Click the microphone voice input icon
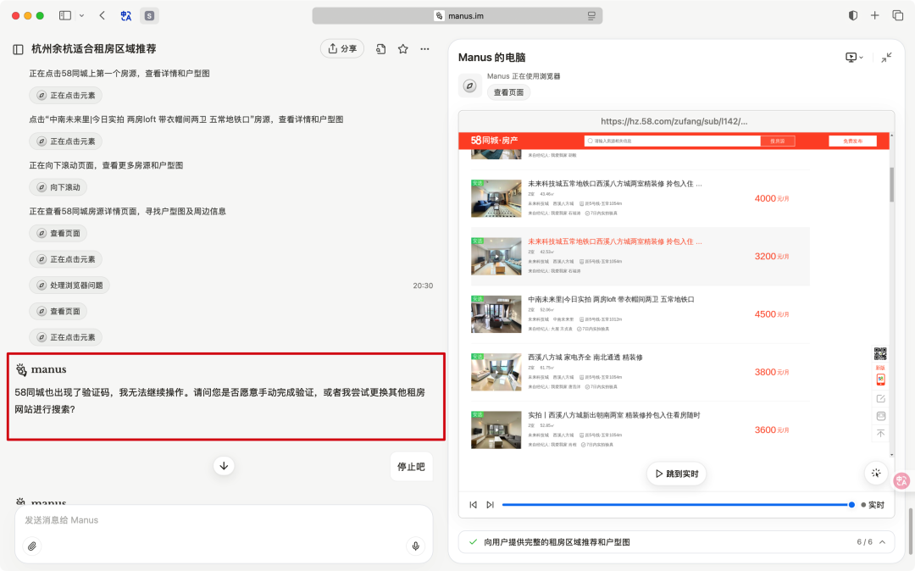 (415, 546)
